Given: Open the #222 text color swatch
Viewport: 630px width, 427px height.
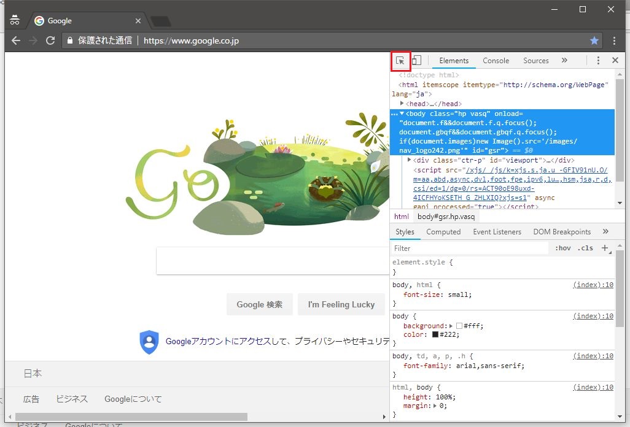Looking at the screenshot, I should tap(435, 334).
